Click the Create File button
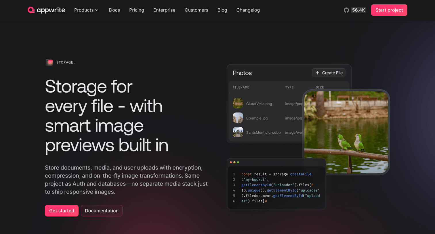 pos(329,73)
